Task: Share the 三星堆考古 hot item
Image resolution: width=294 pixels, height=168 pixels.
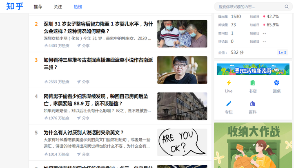Action: (x=83, y=82)
